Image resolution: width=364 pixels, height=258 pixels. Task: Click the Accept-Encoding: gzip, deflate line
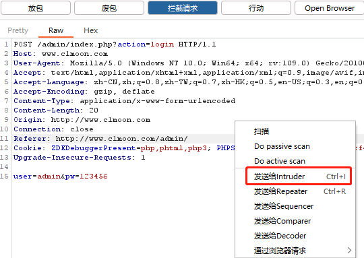84,92
